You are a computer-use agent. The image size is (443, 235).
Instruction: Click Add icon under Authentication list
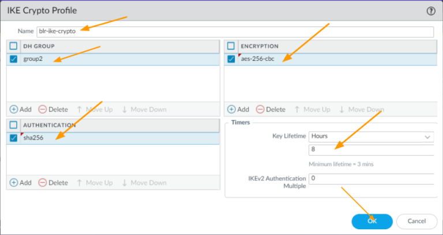click(13, 183)
